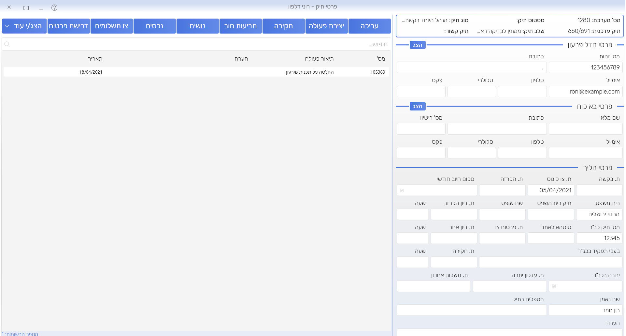Expand the הצג/י עוד dropdown
This screenshot has width=626, height=336.
[x=24, y=26]
